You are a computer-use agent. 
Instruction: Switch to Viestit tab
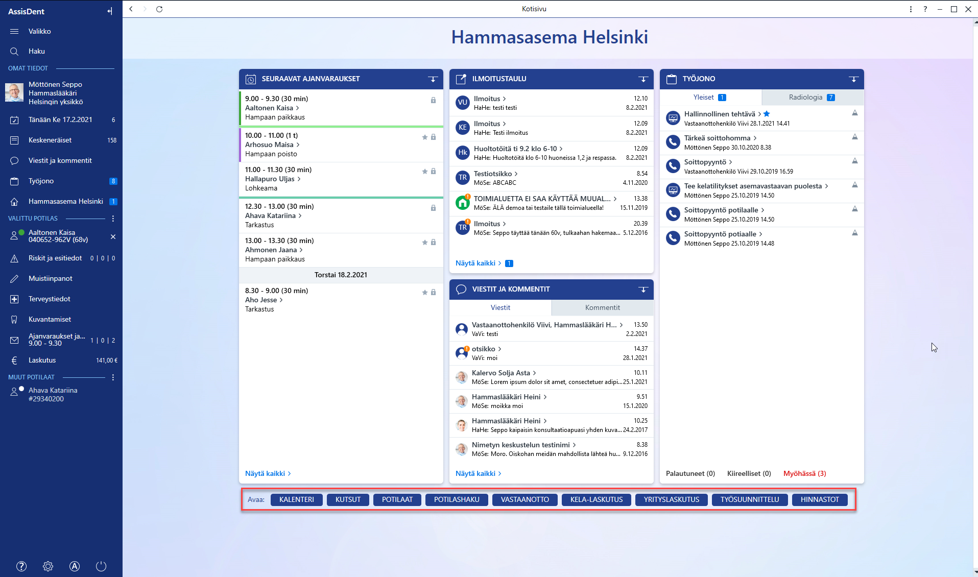tap(500, 307)
